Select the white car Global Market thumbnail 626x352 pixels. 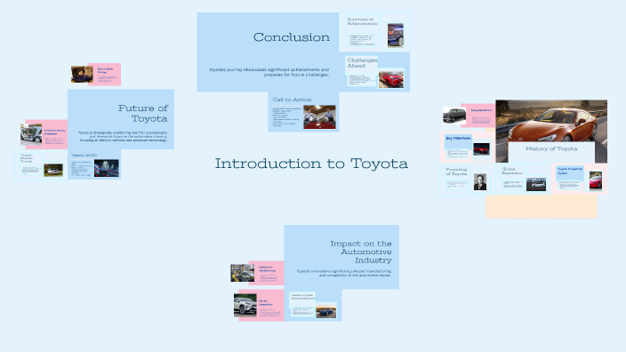click(53, 170)
